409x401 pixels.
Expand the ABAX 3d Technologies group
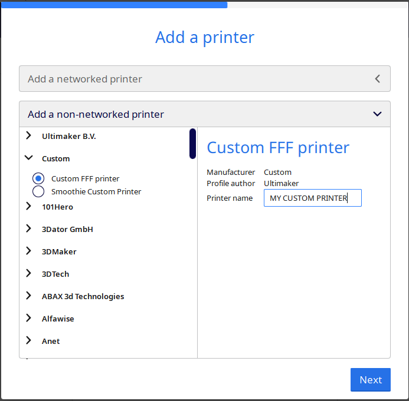click(x=29, y=296)
